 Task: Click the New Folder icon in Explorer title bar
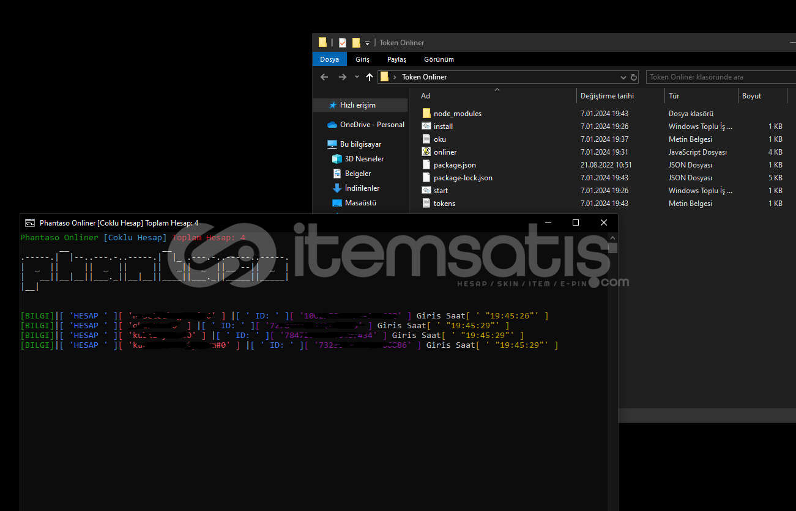(356, 43)
